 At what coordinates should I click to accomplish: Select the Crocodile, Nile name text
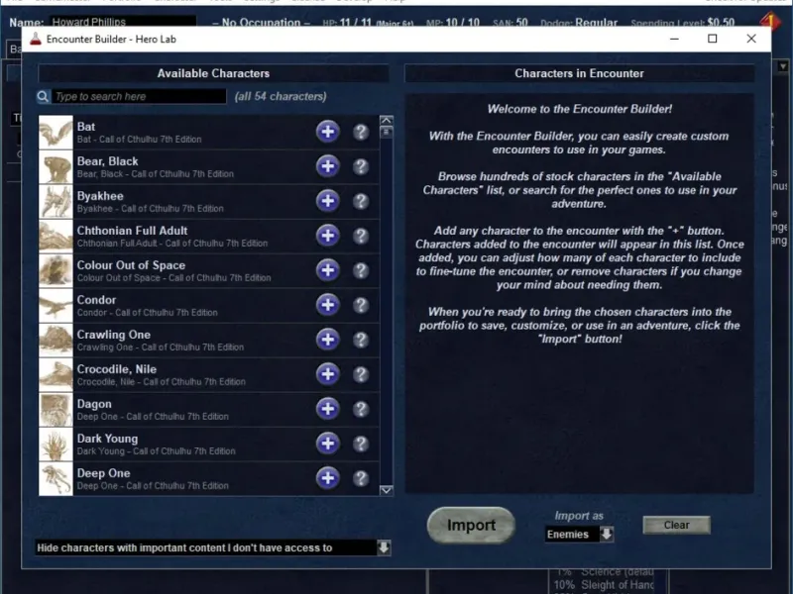[x=117, y=369]
